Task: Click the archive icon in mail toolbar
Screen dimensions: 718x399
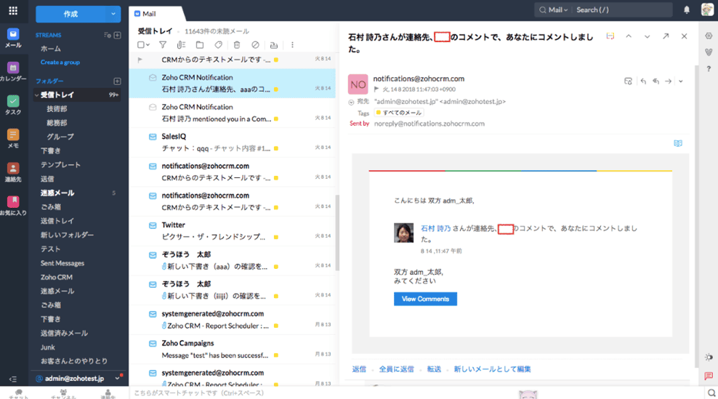Action: pos(274,45)
